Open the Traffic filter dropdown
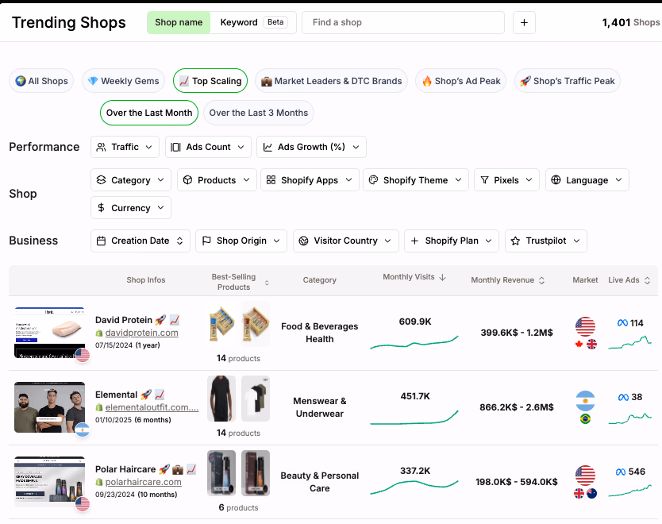Viewport: 662px width, 524px height. [x=125, y=147]
